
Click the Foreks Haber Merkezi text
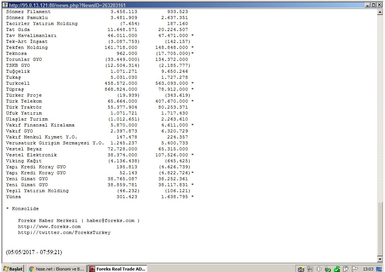(48, 221)
